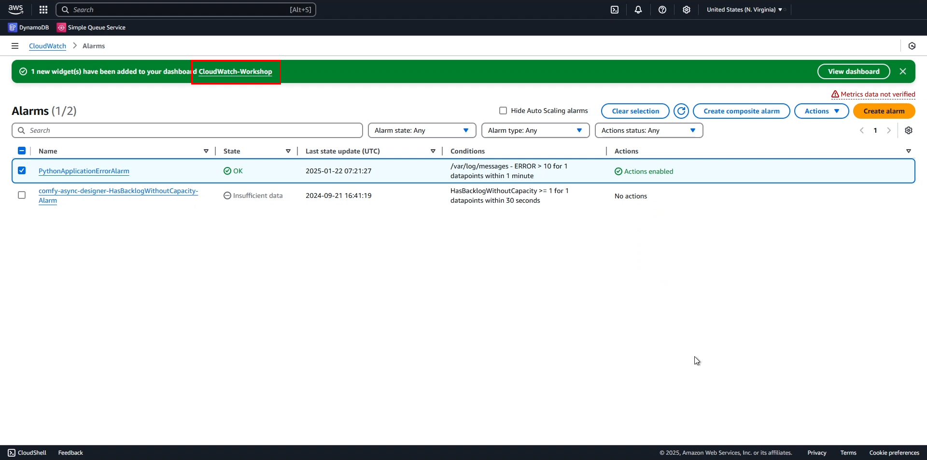Screen dimensions: 927x460
Task: Open Simple Queue Service shortcut
Action: point(91,28)
